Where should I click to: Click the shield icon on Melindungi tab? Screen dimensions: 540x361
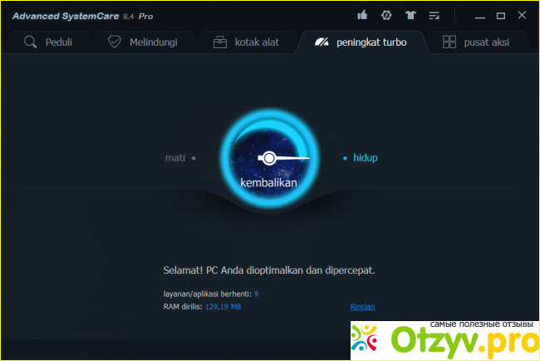(x=115, y=42)
